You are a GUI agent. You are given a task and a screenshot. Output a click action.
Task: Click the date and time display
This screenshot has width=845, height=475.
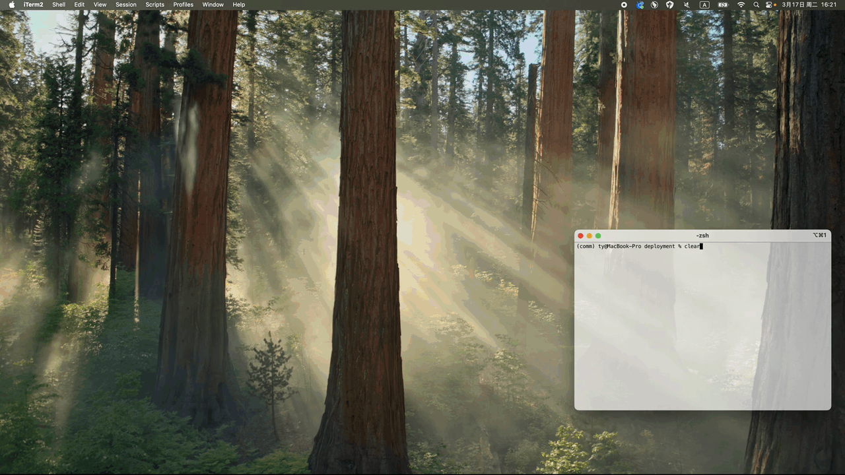[x=810, y=5]
